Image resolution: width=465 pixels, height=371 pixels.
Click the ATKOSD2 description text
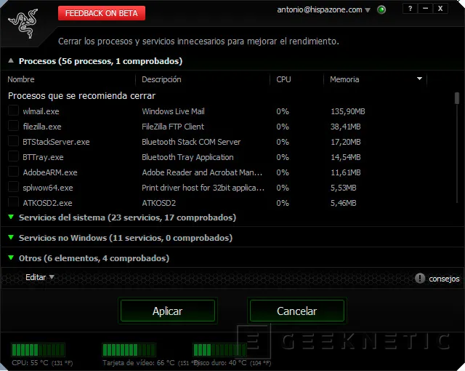point(158,203)
